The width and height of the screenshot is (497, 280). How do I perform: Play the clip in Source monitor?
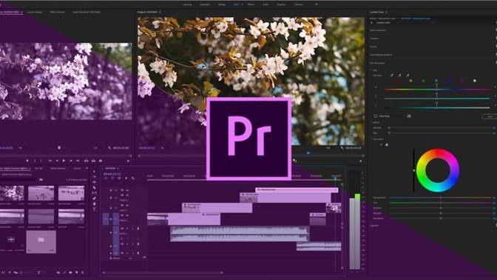tap(64, 161)
